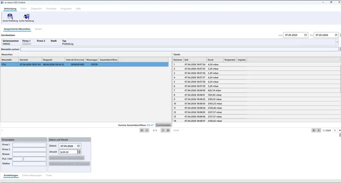Select table row with 2139,46 mbar

point(257,108)
